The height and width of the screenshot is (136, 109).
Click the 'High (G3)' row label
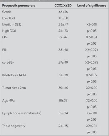point(9,31)
